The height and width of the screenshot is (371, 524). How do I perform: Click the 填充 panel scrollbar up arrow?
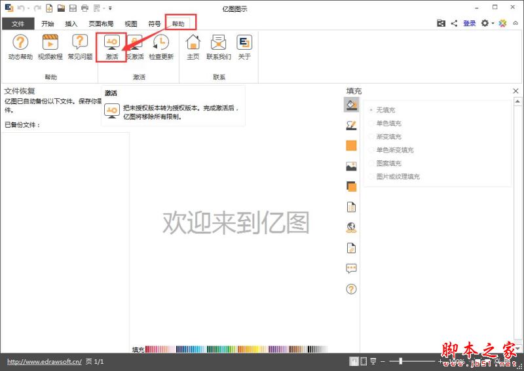pos(517,101)
